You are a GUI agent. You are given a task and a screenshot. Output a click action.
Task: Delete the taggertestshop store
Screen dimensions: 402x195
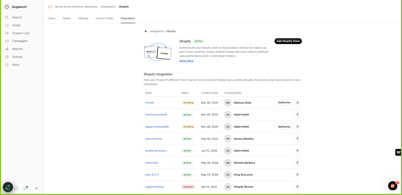297,187
